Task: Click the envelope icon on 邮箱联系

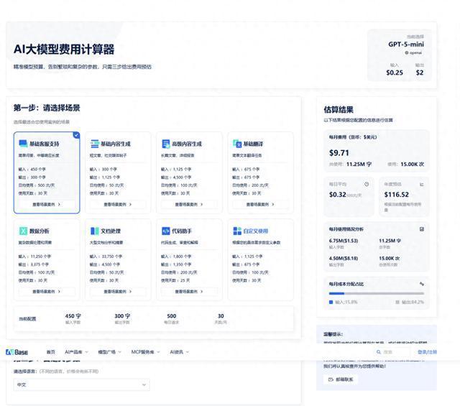Action: (x=331, y=379)
